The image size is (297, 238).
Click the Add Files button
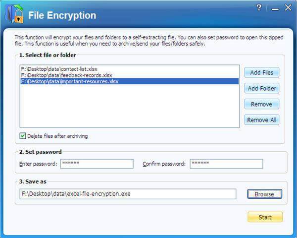[261, 72]
